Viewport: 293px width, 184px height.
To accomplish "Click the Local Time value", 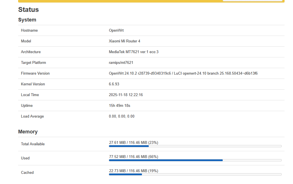I will [x=126, y=95].
